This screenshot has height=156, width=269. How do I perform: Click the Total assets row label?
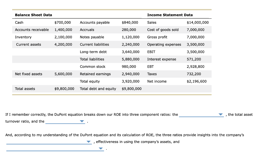[25, 89]
